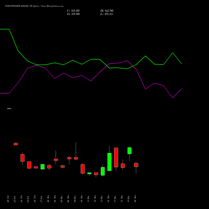Click the 02 Mar date label
The width and height of the screenshot is (209, 209).
pyautogui.click(x=48, y=199)
